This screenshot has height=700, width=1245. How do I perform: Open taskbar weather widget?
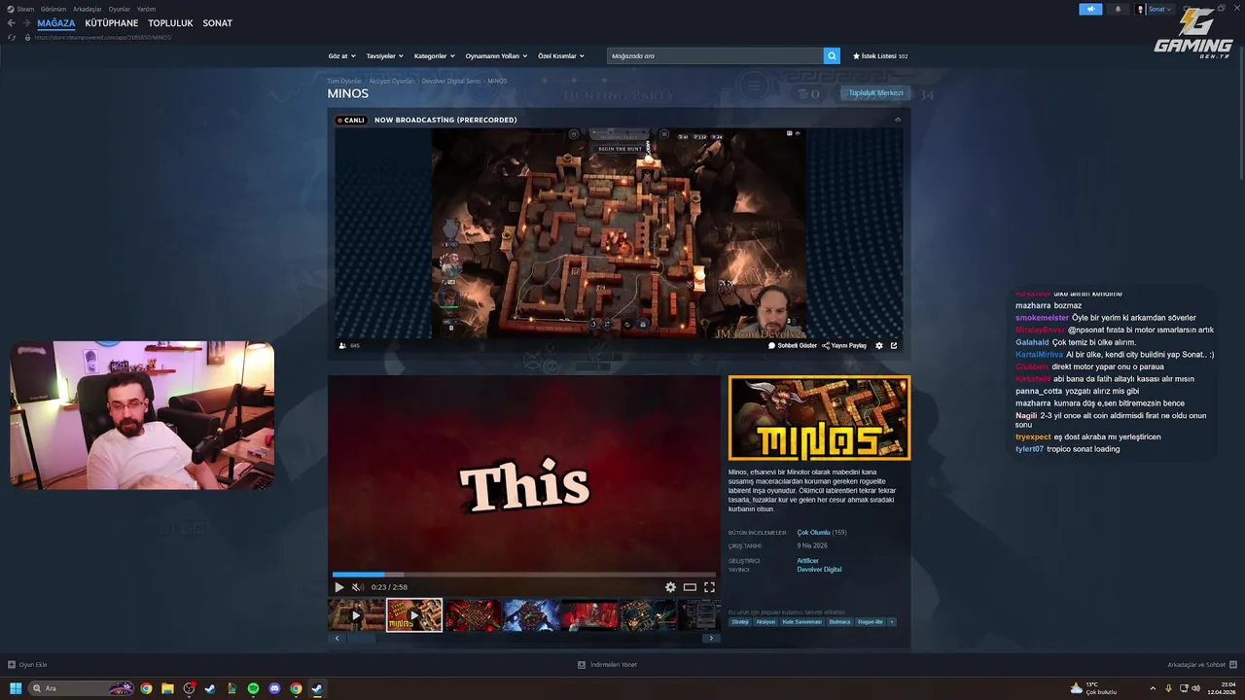pos(1093,688)
